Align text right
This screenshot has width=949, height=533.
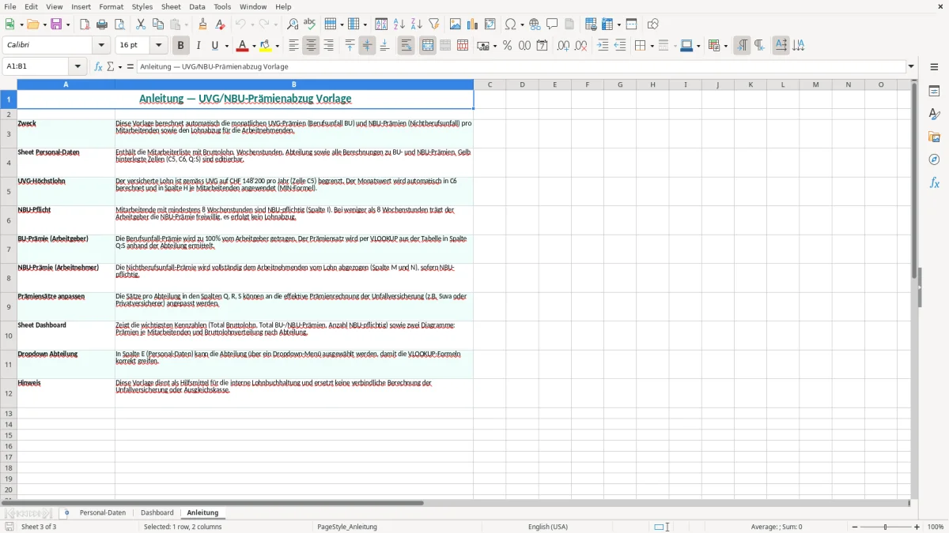click(328, 46)
